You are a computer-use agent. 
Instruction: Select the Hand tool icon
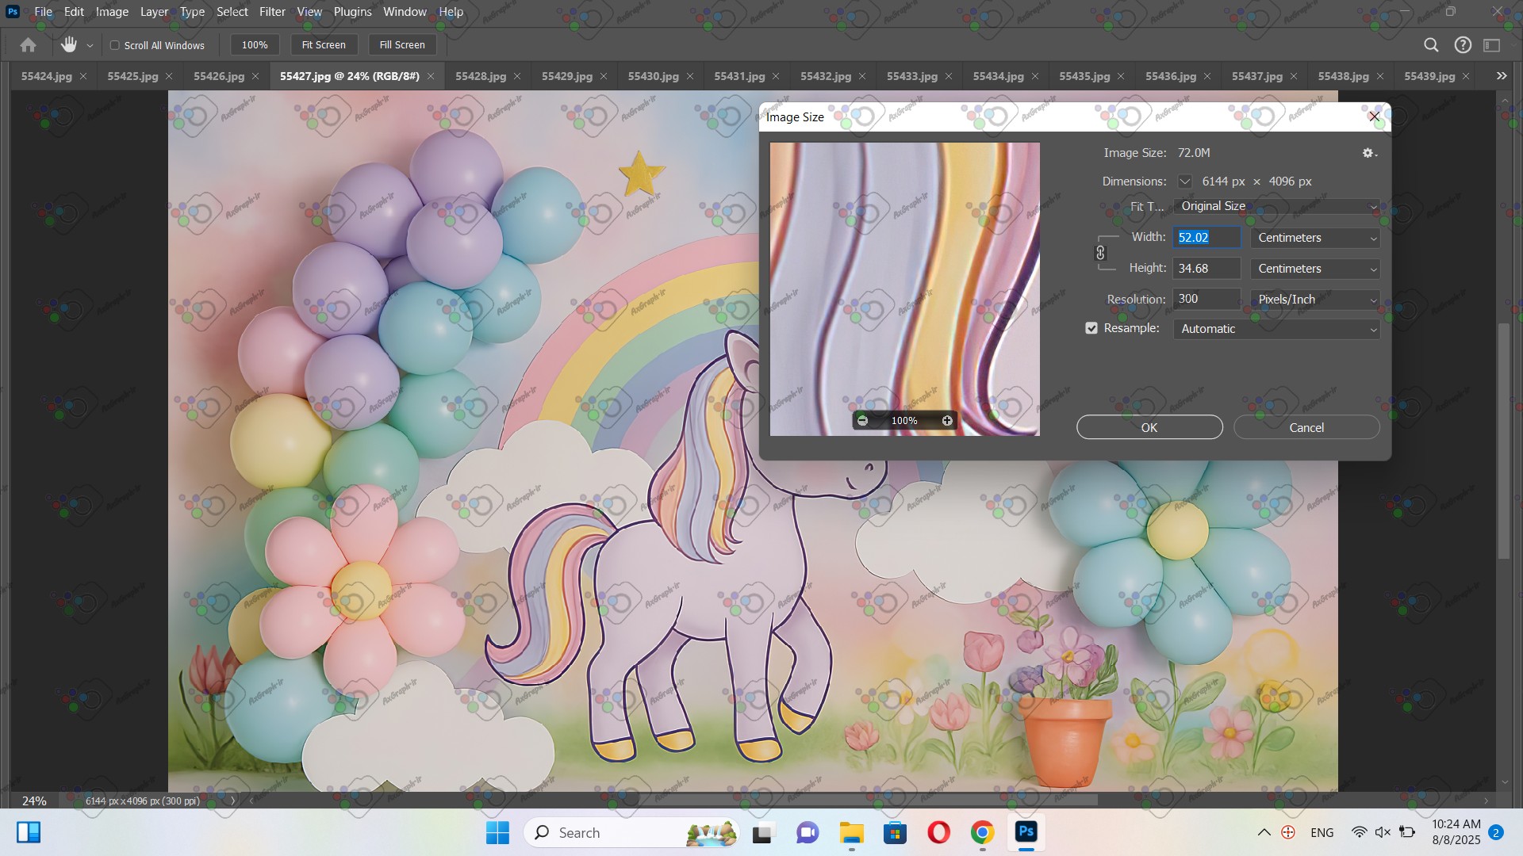69,45
